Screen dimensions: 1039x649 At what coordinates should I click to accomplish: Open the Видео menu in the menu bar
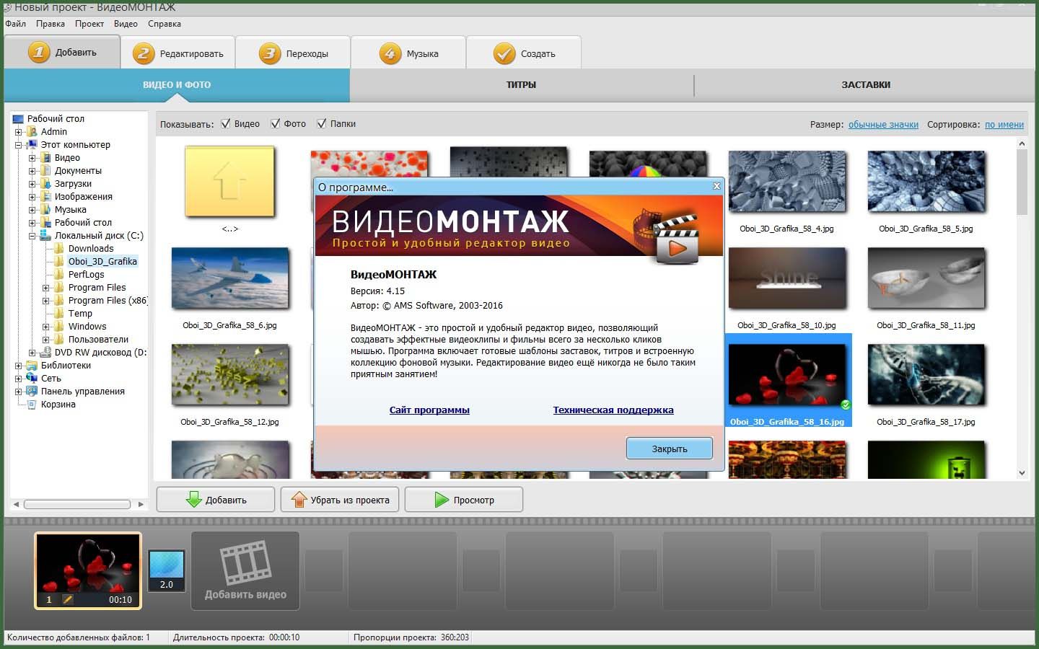point(126,24)
